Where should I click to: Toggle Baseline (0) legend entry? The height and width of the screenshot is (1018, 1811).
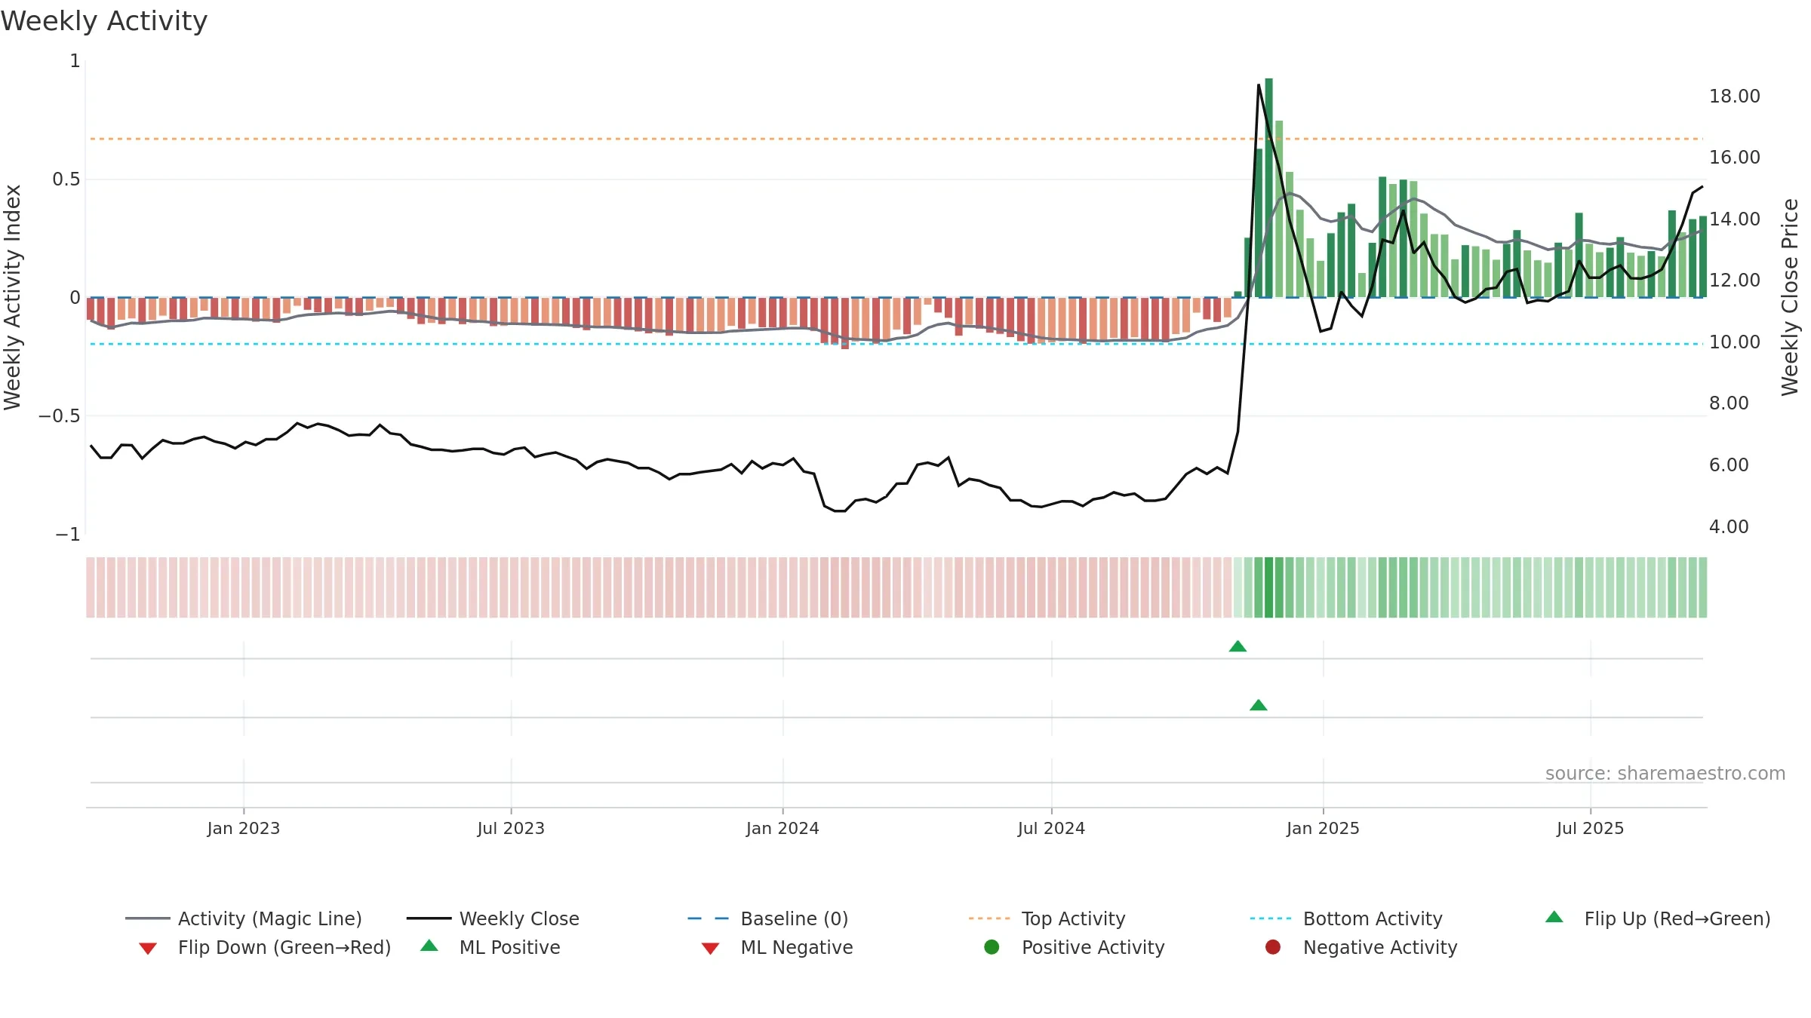click(x=768, y=918)
